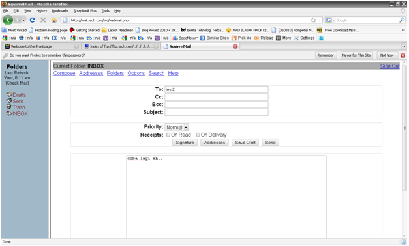Open the History menu
409x246 pixels.
coord(42,11)
